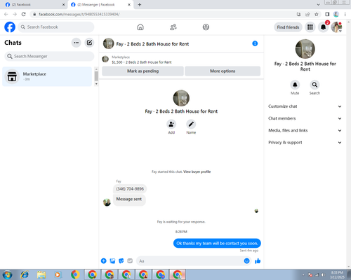351x280 pixels.
Task: Open conversation information icon
Action: point(255,43)
